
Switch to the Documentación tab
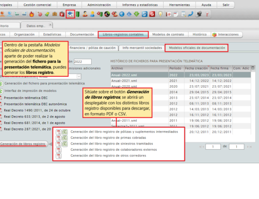pyautogui.click(x=82, y=34)
